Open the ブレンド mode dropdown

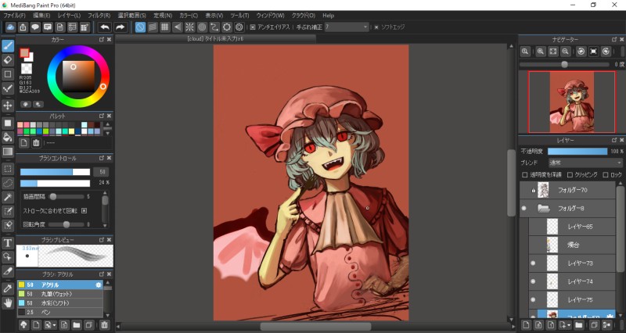click(585, 163)
